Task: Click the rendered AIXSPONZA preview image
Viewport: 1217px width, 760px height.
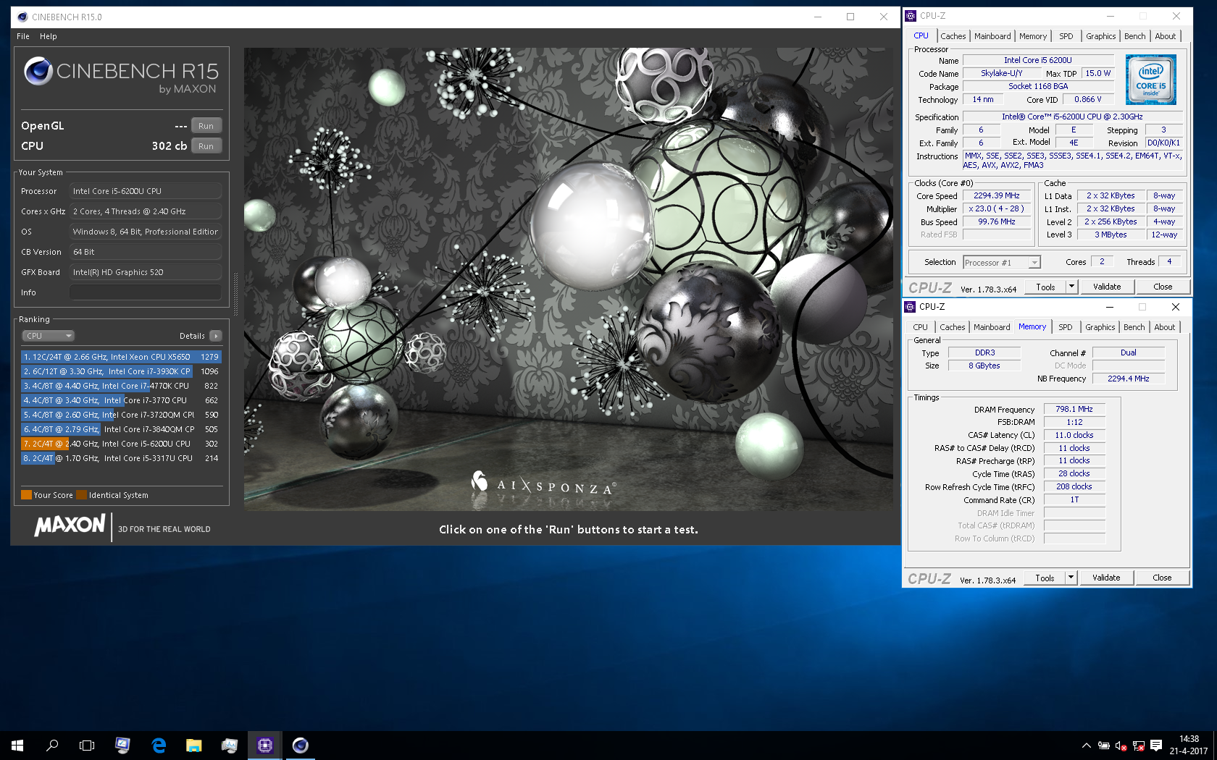Action: click(569, 279)
